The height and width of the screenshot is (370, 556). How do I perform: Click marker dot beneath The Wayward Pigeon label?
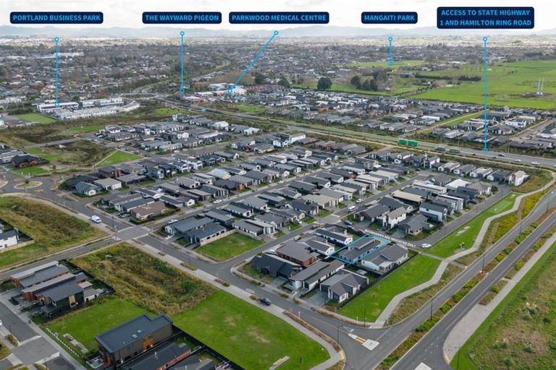pos(182,33)
